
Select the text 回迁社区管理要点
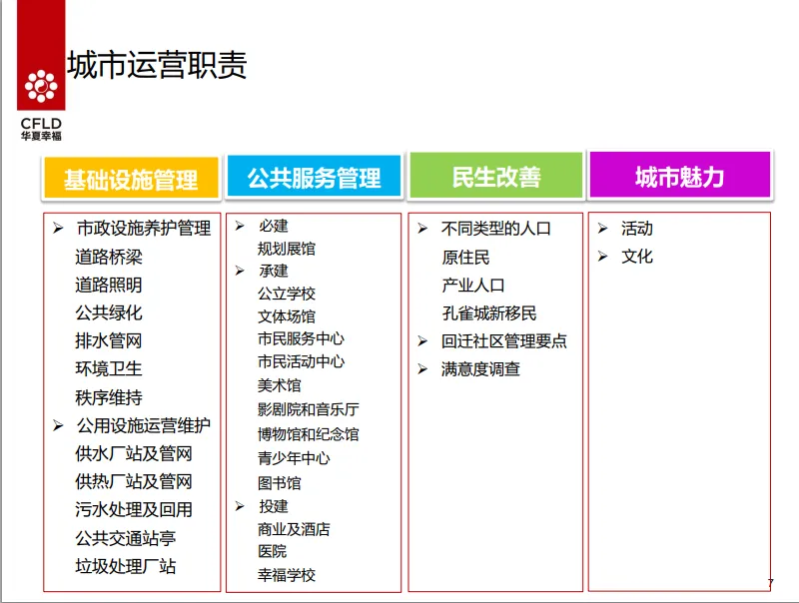(x=504, y=340)
